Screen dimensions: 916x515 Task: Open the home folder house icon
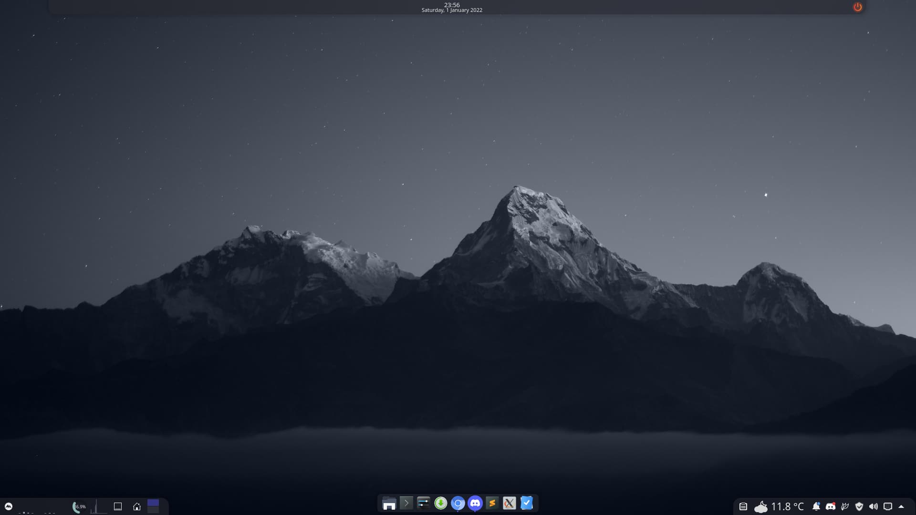(137, 506)
